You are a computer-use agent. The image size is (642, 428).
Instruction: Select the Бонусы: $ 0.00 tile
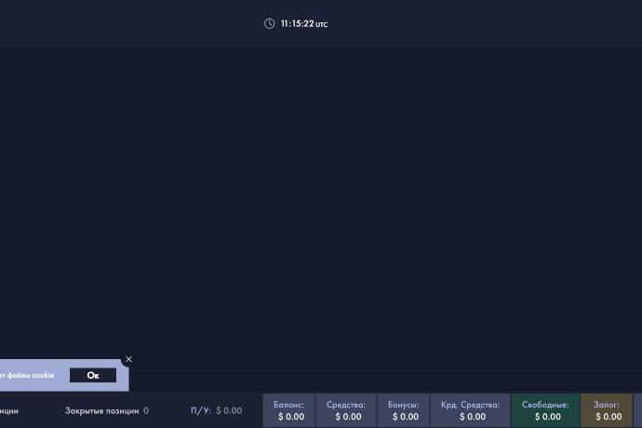tap(403, 410)
